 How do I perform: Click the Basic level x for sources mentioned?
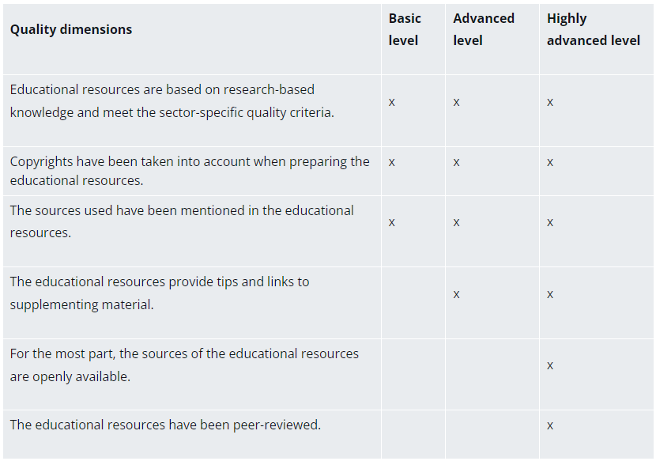392,222
